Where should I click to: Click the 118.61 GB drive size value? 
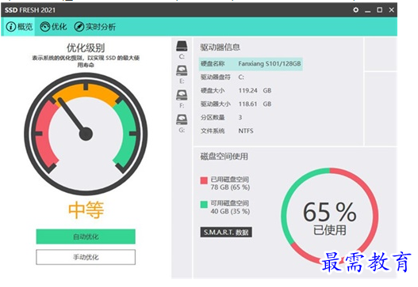[255, 104]
